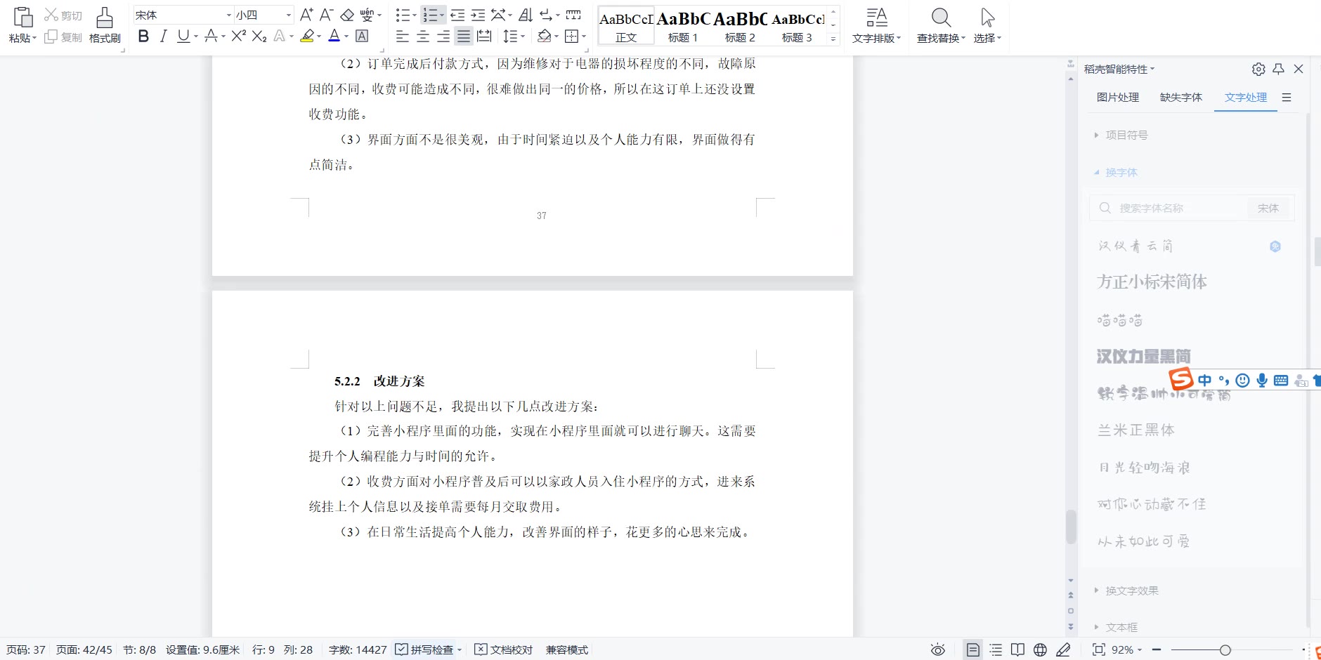Select the 方正小标宋简体 font
The width and height of the screenshot is (1321, 660).
[1152, 282]
